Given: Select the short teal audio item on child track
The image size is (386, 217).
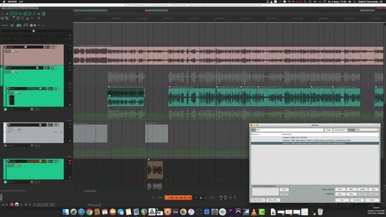Looking at the screenshot, I should coord(126,97).
